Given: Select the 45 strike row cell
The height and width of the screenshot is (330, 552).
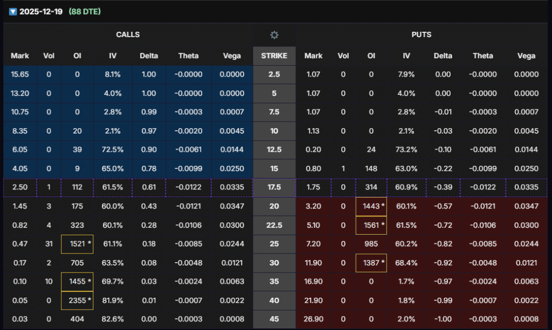Looking at the screenshot, I should pos(274,319).
